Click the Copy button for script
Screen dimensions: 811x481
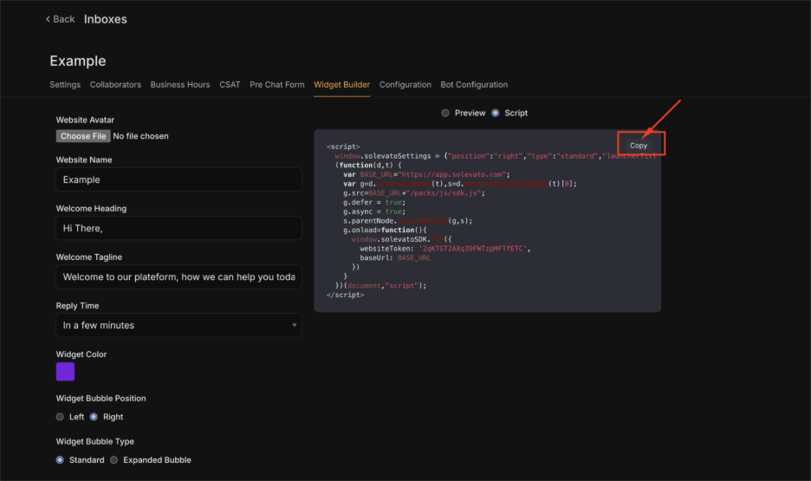click(639, 146)
